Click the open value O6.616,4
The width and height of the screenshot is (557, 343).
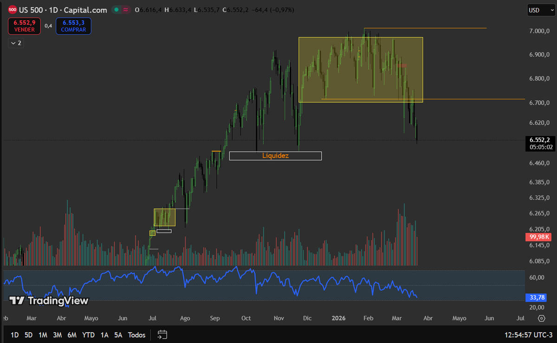148,10
